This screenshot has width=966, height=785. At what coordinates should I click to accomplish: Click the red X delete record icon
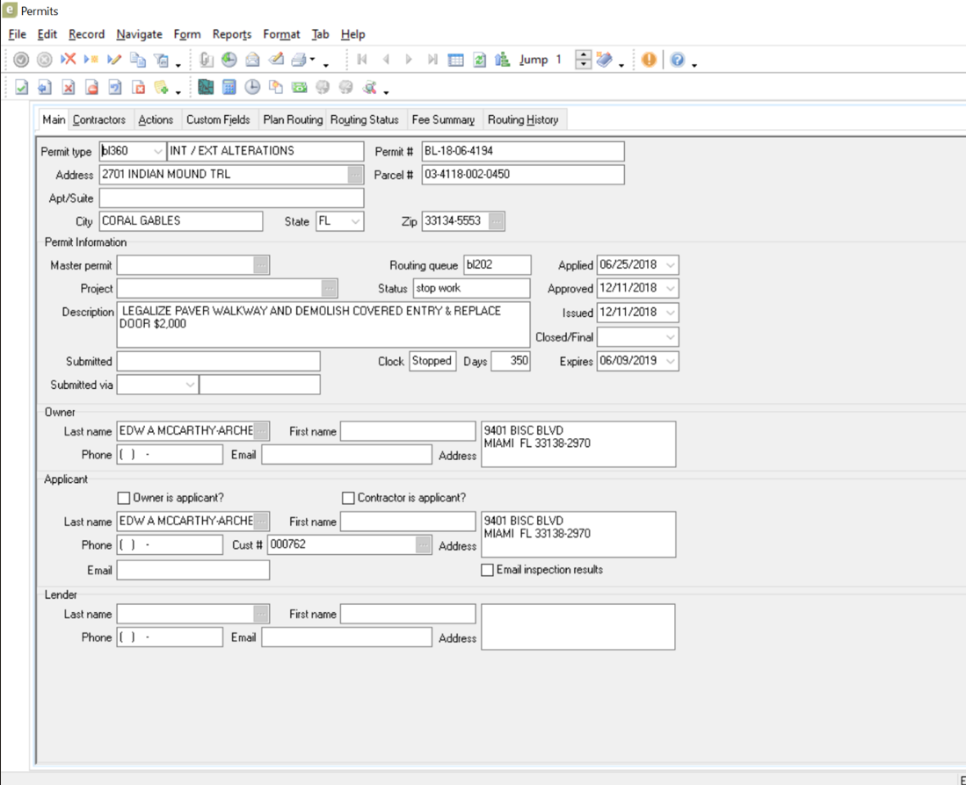68,60
